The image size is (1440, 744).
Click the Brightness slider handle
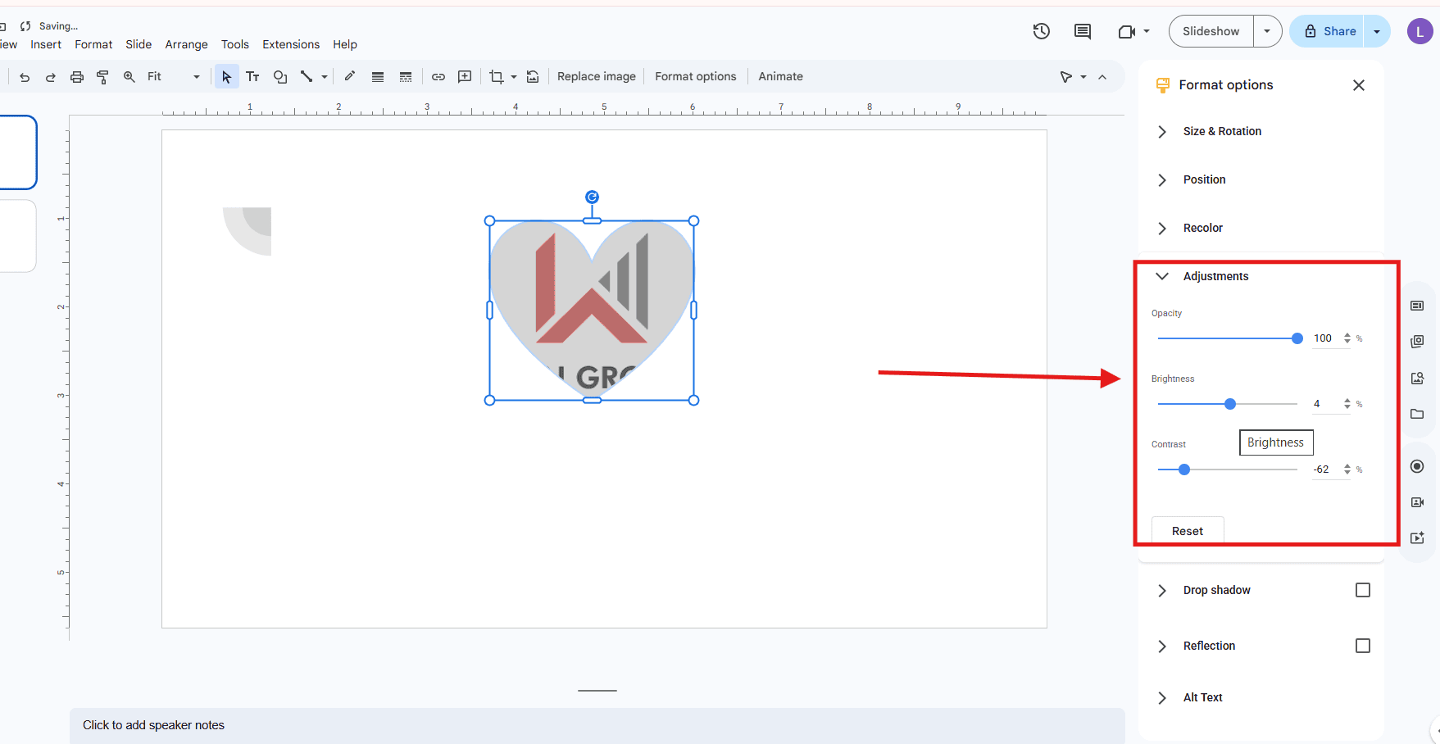coord(1230,404)
